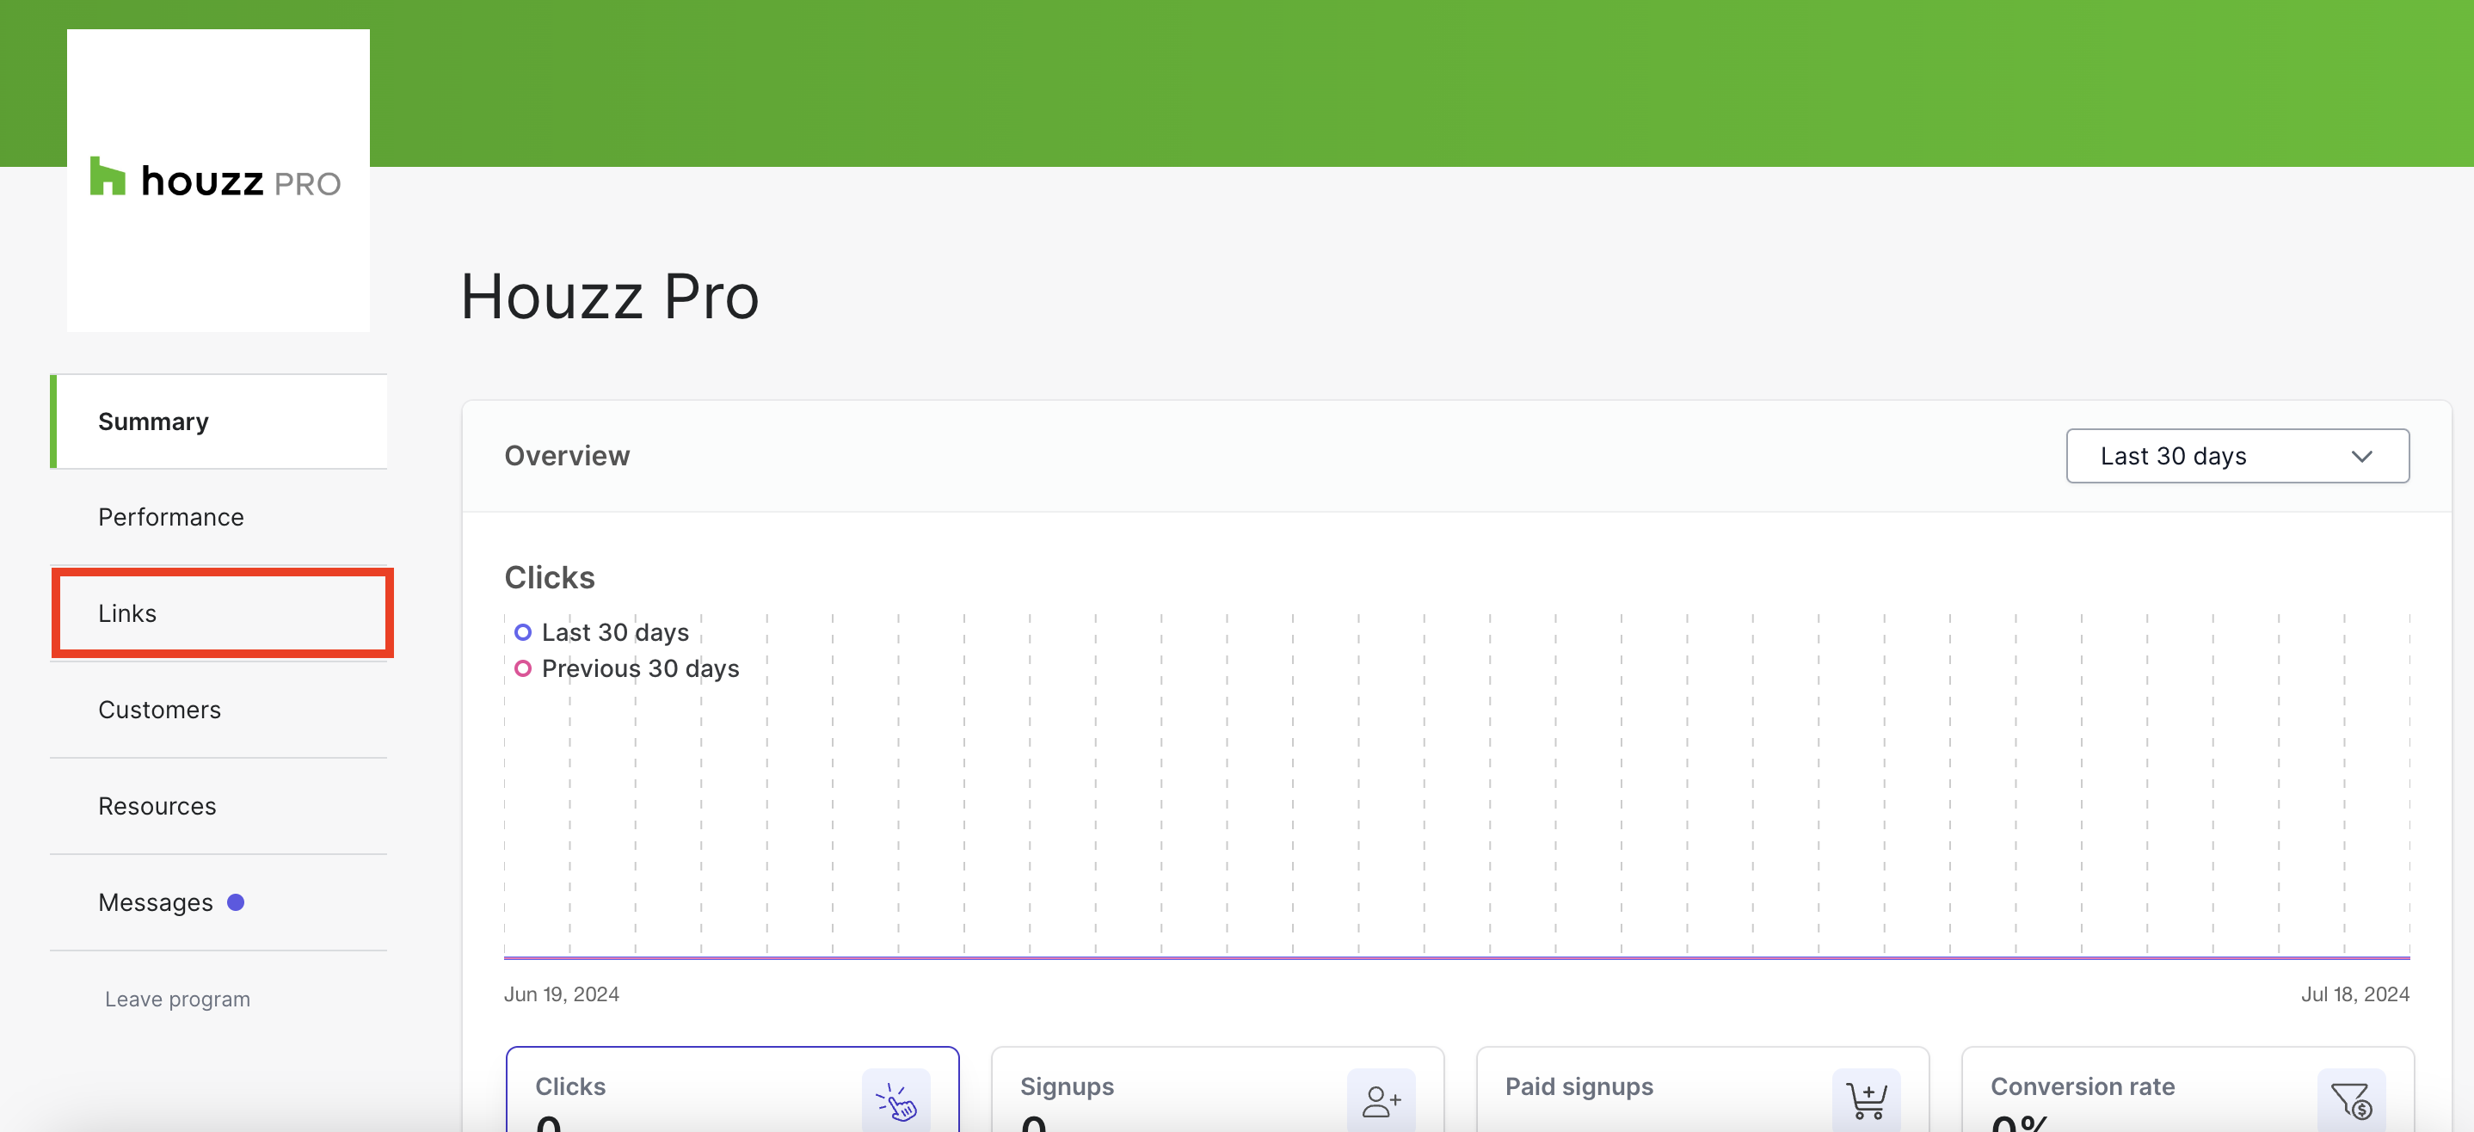Viewport: 2474px width, 1132px height.
Task: Click the Houzz Pro logo
Action: pos(216,179)
